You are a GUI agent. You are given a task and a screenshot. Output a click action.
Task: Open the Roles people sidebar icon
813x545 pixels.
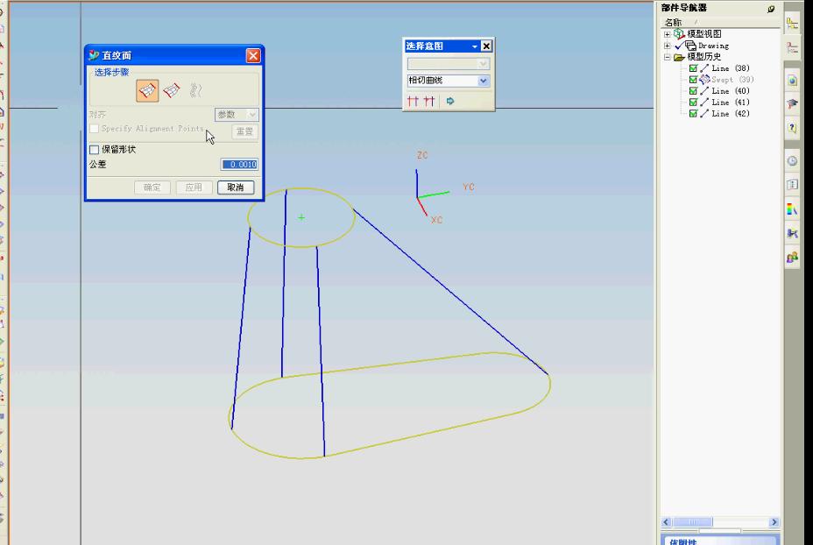pos(792,258)
